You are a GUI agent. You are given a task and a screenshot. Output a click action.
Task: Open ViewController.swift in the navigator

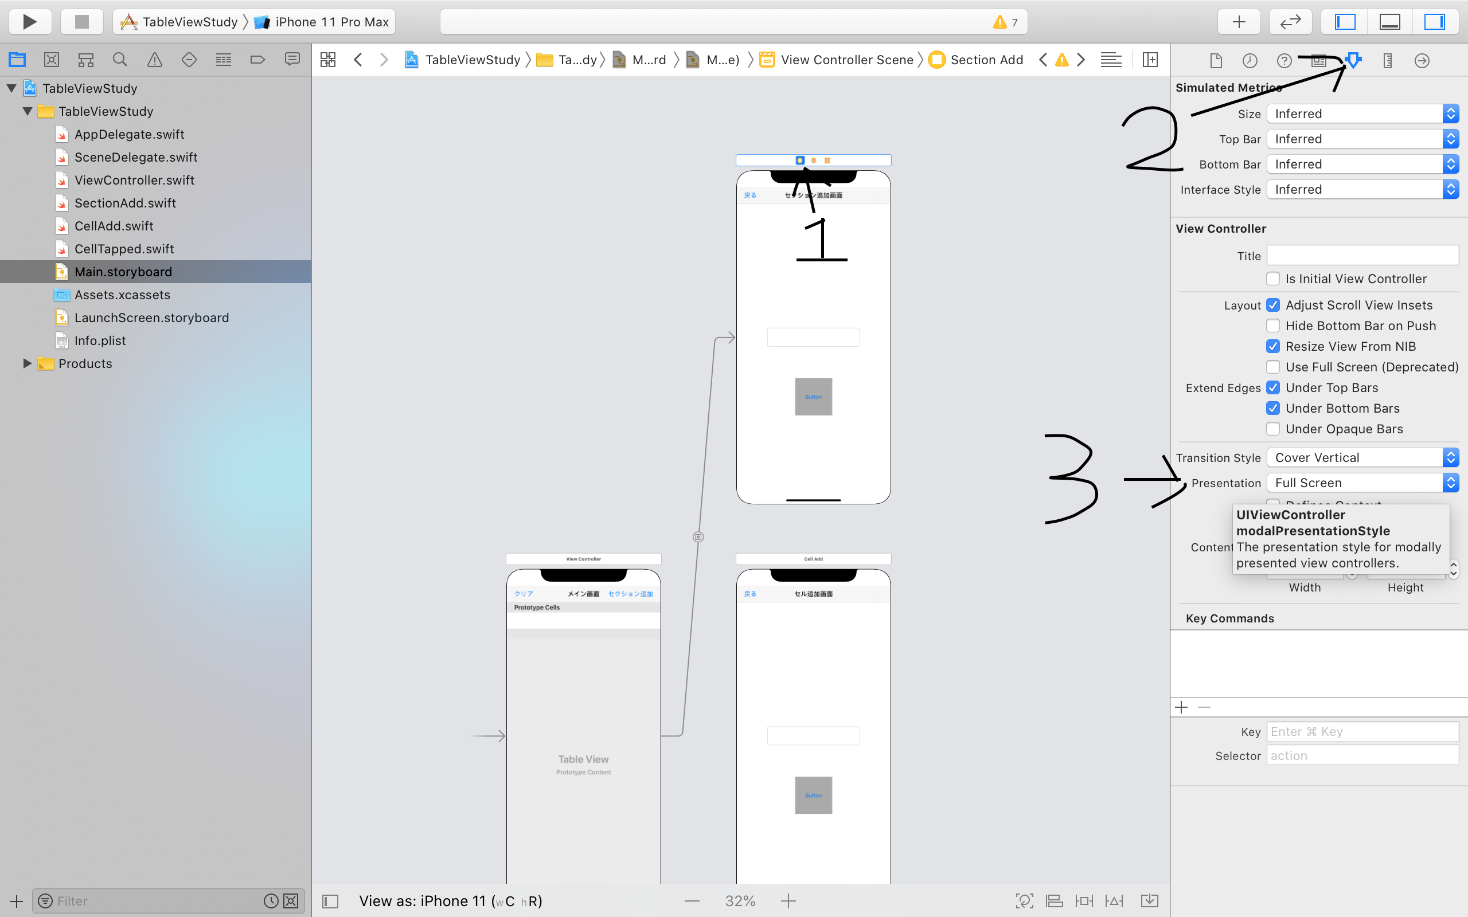(x=134, y=180)
